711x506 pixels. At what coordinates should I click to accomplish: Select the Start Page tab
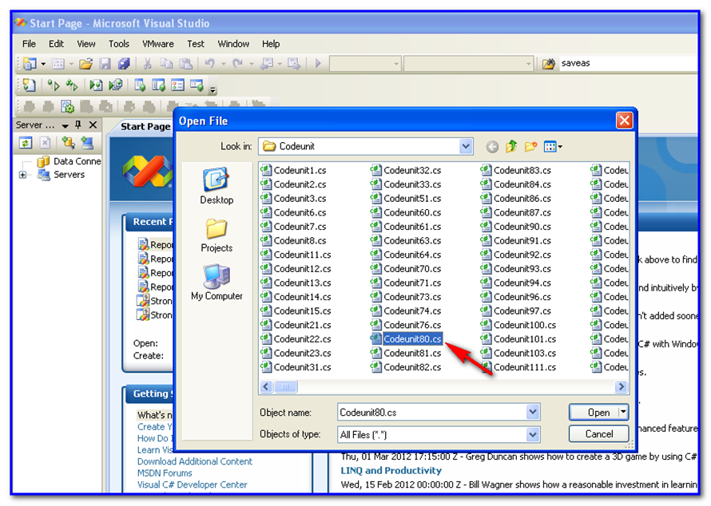(x=145, y=127)
